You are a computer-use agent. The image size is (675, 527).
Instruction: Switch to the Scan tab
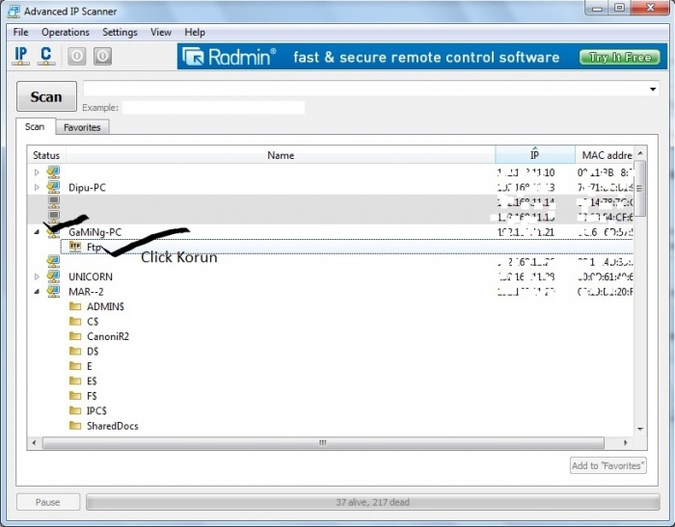(x=35, y=126)
